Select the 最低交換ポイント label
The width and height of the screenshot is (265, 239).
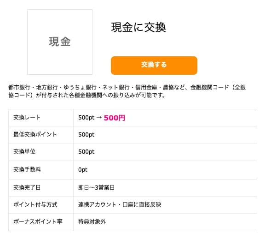35,134
